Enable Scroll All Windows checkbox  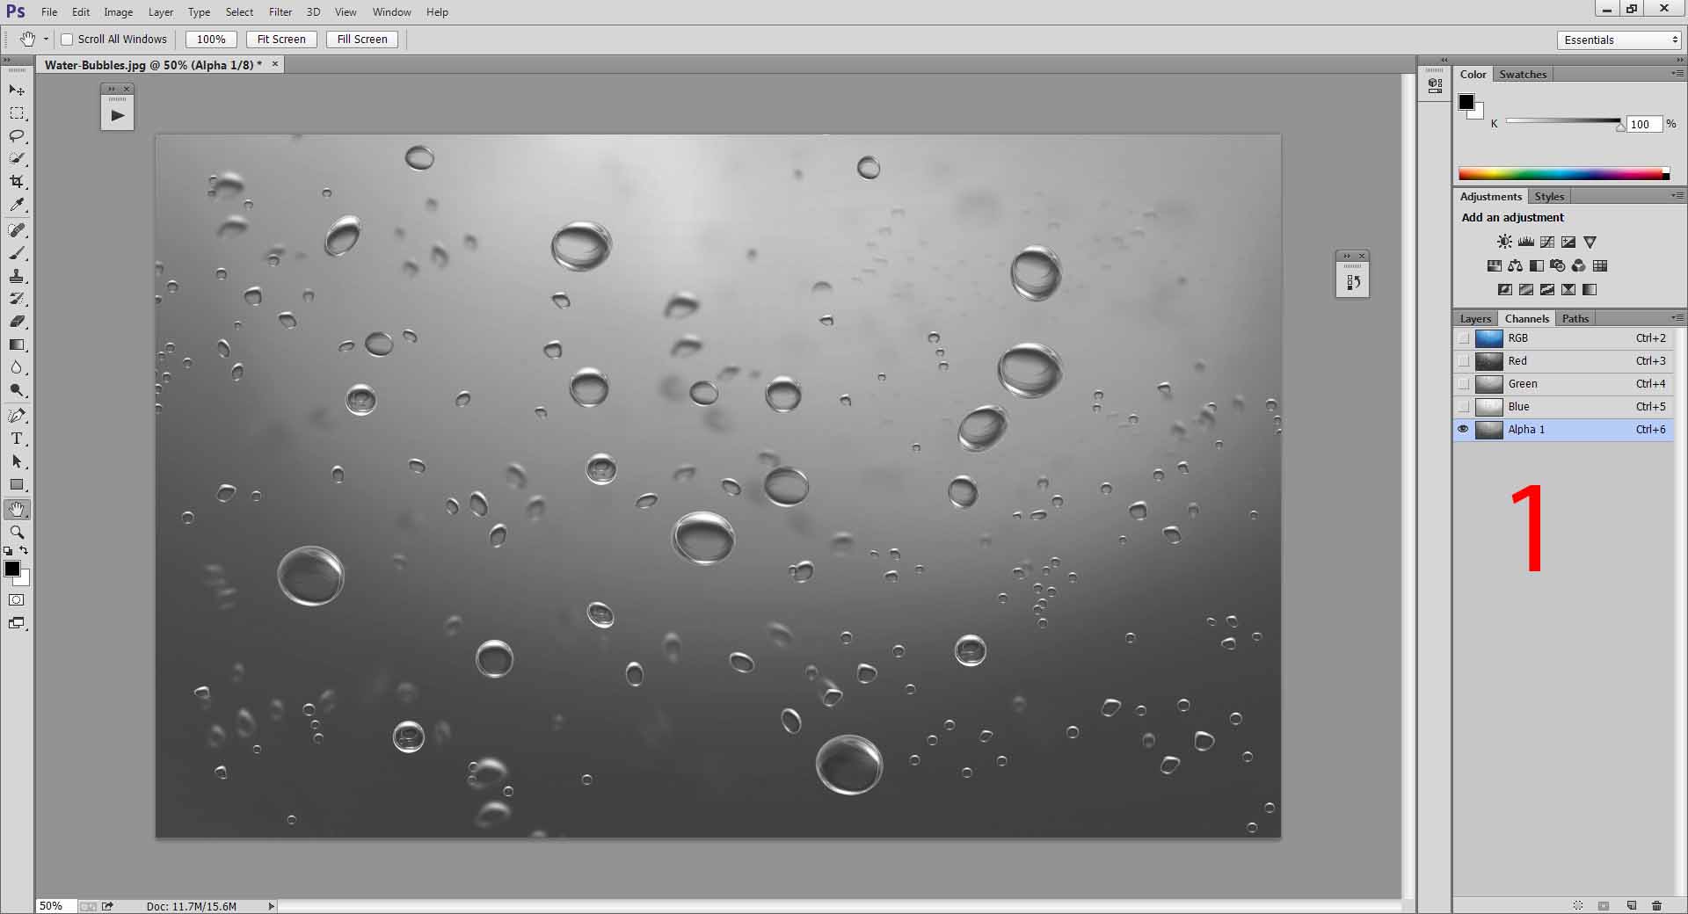tap(67, 40)
